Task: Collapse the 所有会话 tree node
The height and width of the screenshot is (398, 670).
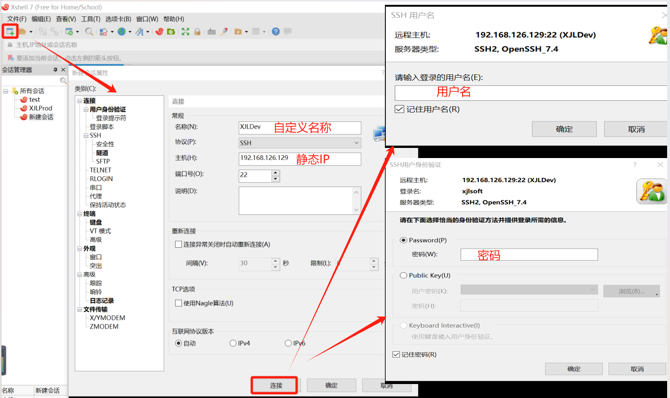Action: click(6, 91)
